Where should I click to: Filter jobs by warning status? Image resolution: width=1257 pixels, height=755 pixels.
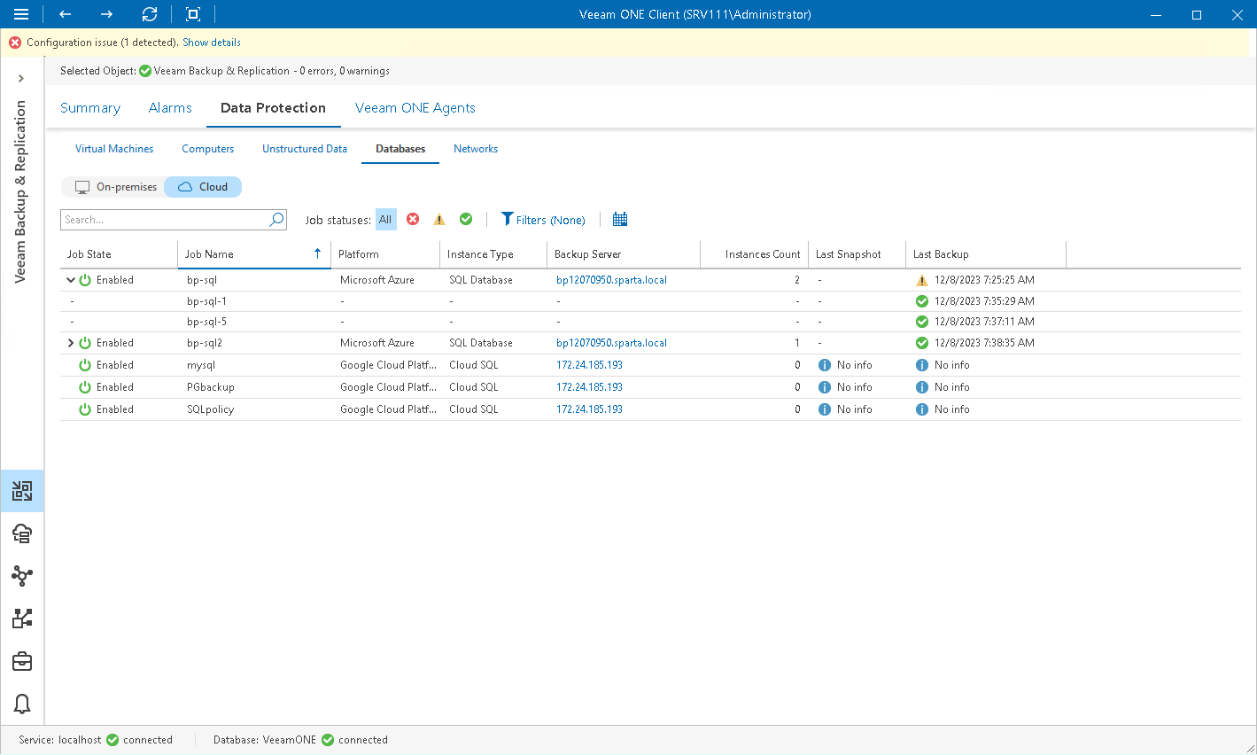[439, 219]
